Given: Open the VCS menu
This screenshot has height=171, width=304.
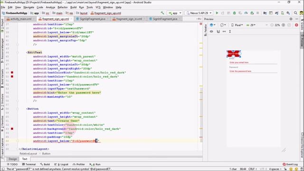Looking at the screenshot, I should click(x=98, y=7).
